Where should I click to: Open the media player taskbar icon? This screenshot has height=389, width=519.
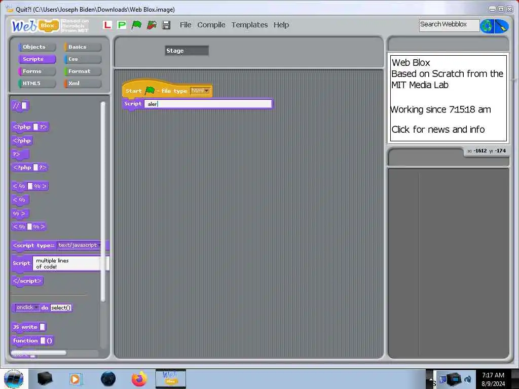[x=76, y=379]
